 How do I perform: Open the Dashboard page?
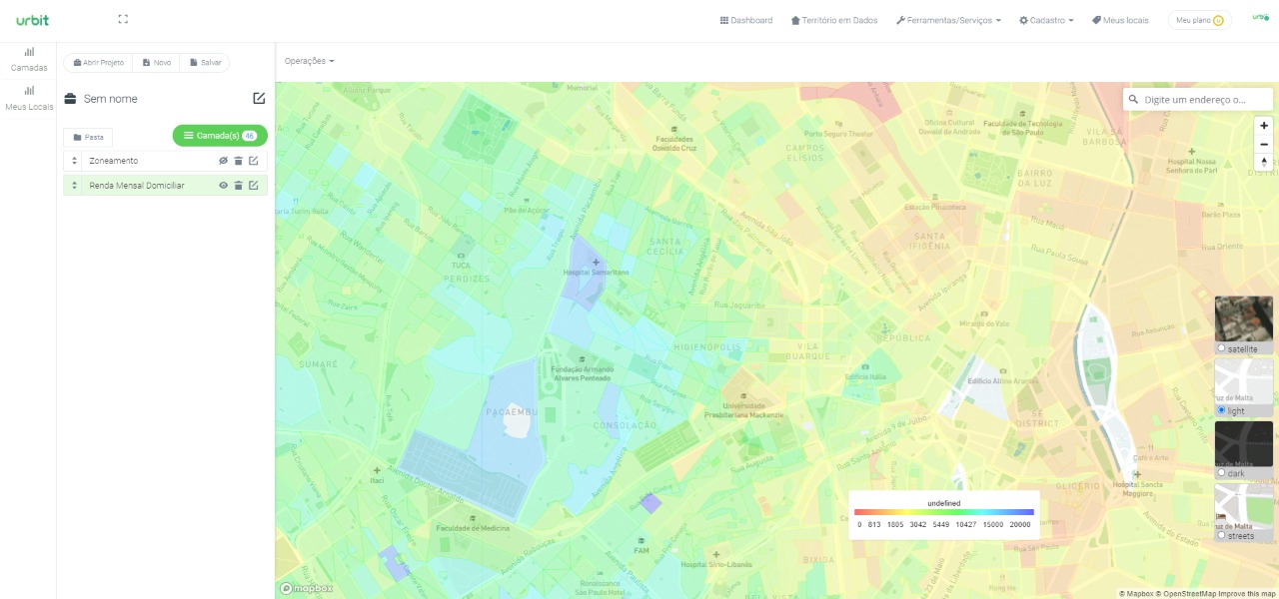pos(746,20)
